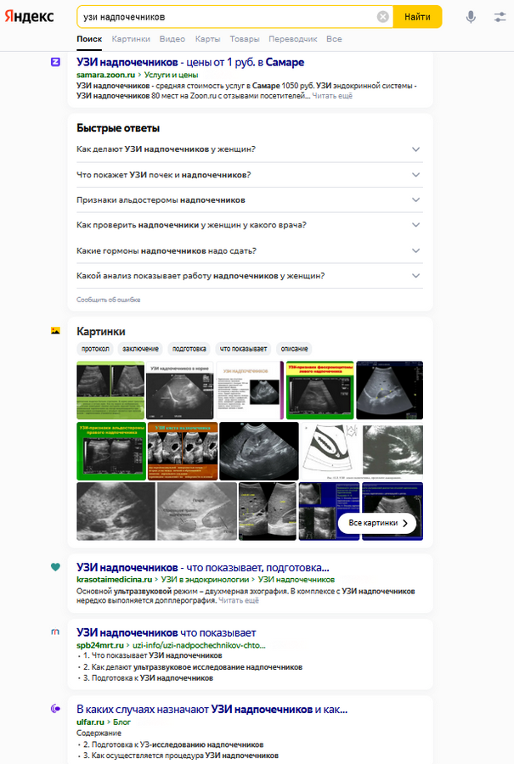
Task: Open УЗИ в эндокринологии breadcrumb
Action: tap(206, 580)
